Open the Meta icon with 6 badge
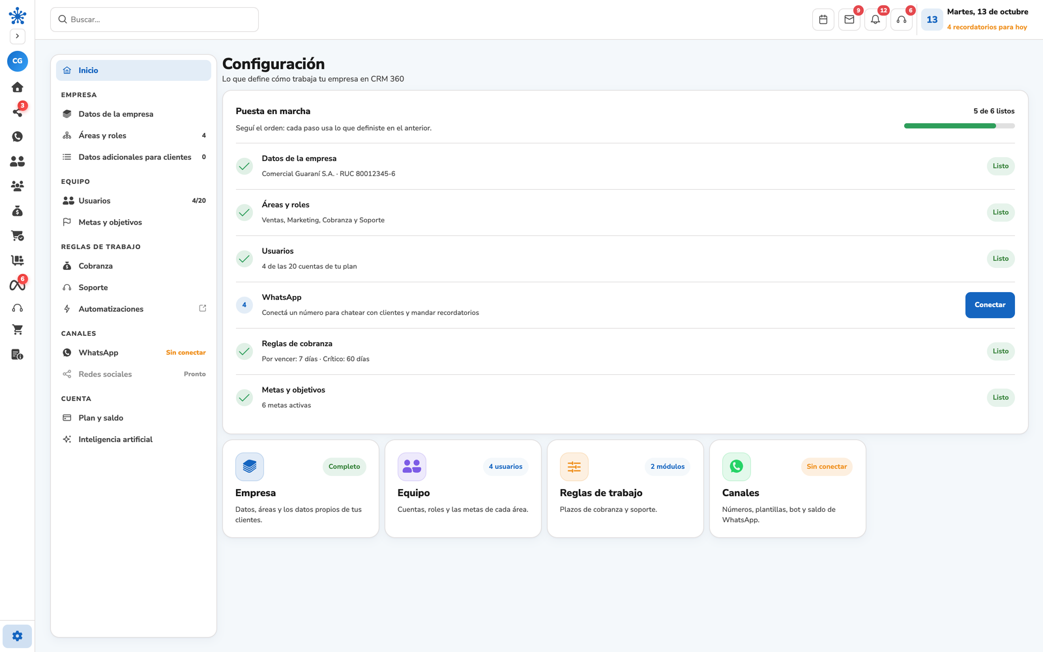 [x=18, y=285]
